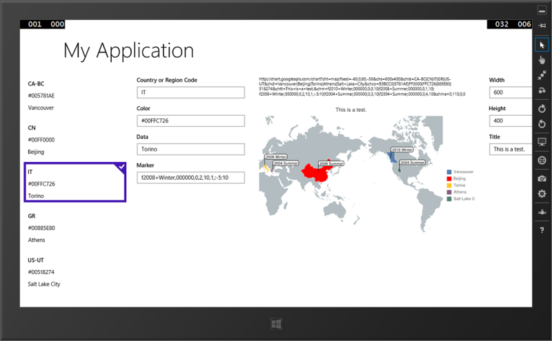Click the 'Athens' legend label

(460, 192)
